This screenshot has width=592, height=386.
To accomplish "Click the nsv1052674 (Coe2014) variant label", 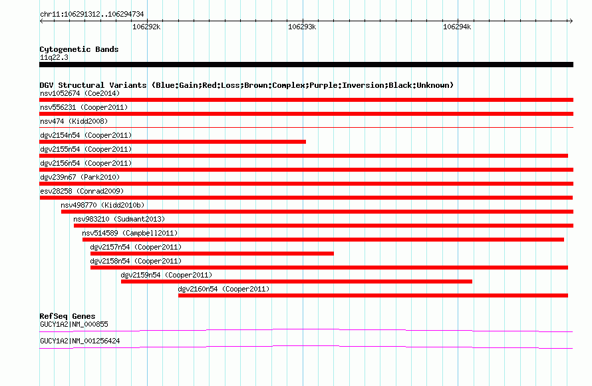I will [80, 93].
